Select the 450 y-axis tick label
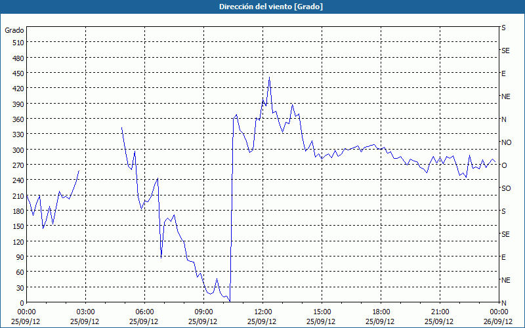 coord(18,73)
